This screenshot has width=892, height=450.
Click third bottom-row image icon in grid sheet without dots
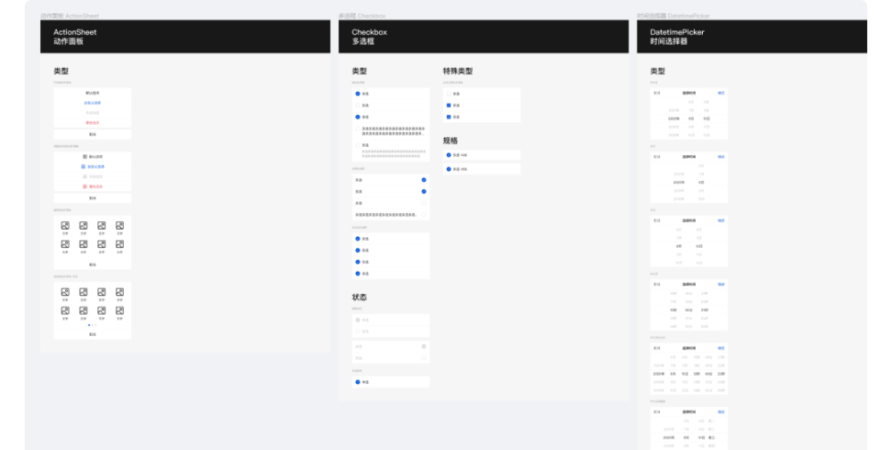point(102,244)
